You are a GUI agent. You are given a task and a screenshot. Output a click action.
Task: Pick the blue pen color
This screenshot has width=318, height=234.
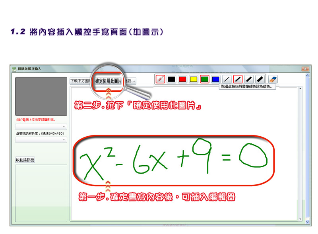click(215, 79)
